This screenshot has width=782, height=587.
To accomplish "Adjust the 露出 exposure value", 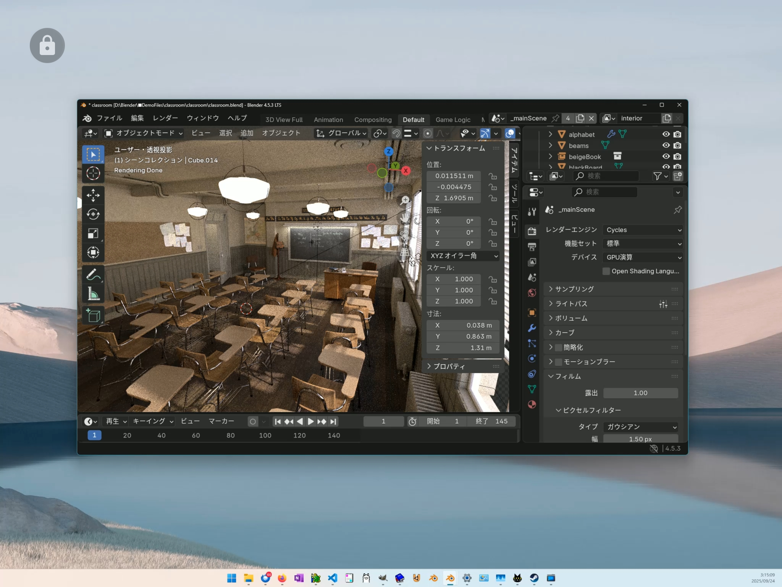I will pyautogui.click(x=640, y=393).
